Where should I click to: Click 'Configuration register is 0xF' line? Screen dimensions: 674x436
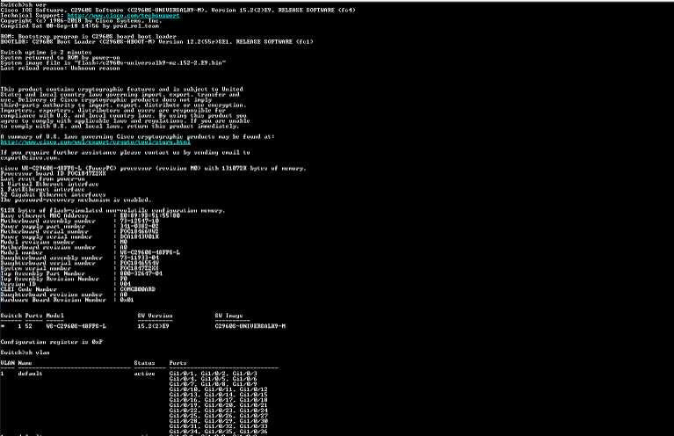(x=52, y=342)
